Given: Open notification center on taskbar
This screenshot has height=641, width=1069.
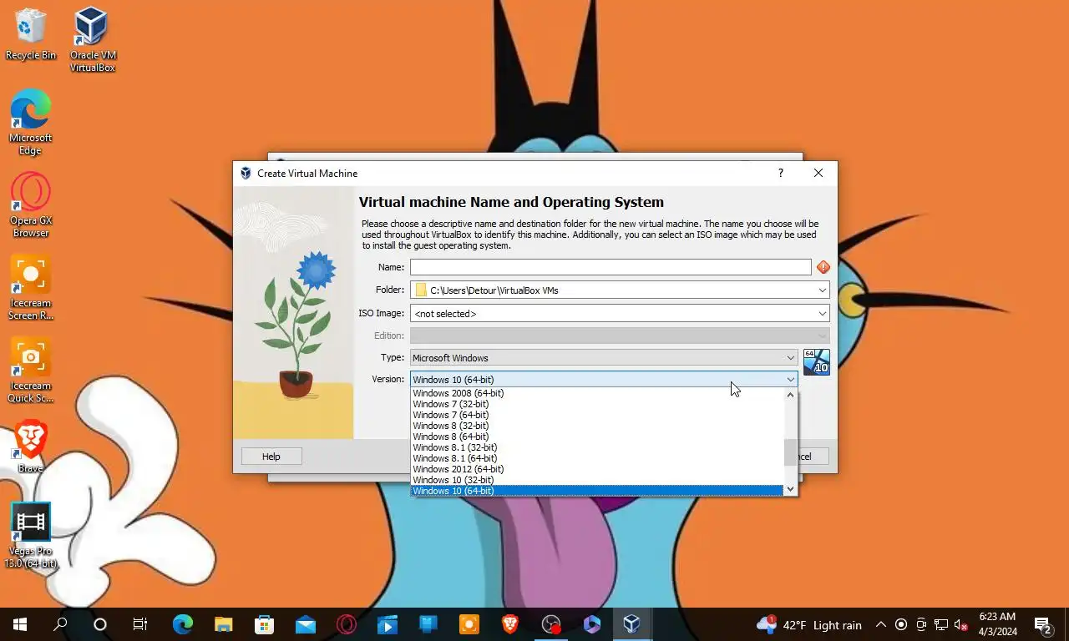Looking at the screenshot, I should pyautogui.click(x=1044, y=624).
